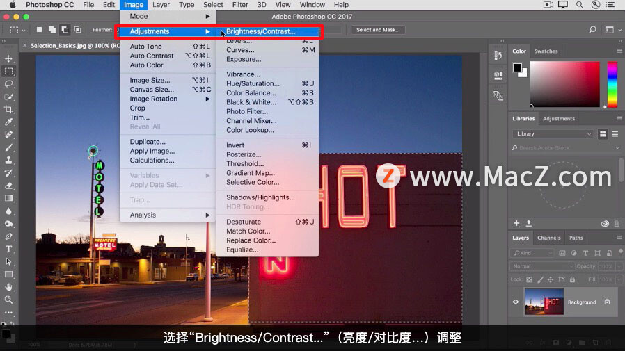The image size is (625, 351).
Task: Select the Spot Healing Brush tool
Action: (8, 135)
